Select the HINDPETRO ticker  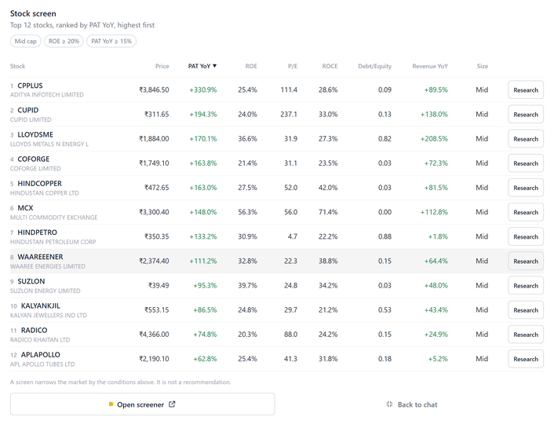[x=37, y=232]
